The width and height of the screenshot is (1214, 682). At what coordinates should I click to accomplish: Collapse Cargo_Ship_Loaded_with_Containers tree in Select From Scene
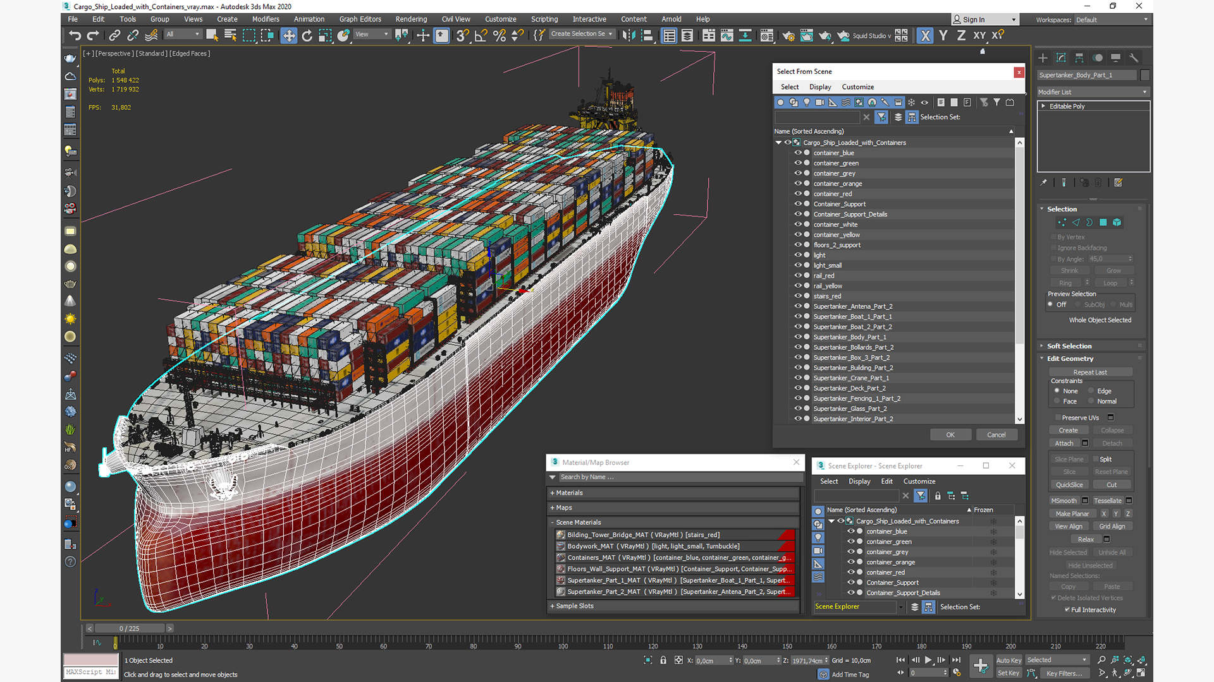[779, 143]
